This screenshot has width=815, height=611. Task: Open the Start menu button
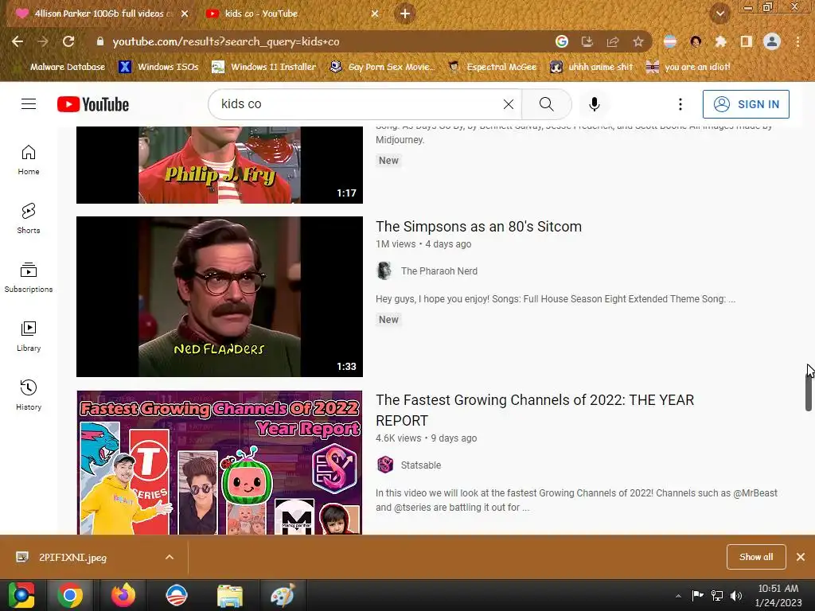pos(21,595)
